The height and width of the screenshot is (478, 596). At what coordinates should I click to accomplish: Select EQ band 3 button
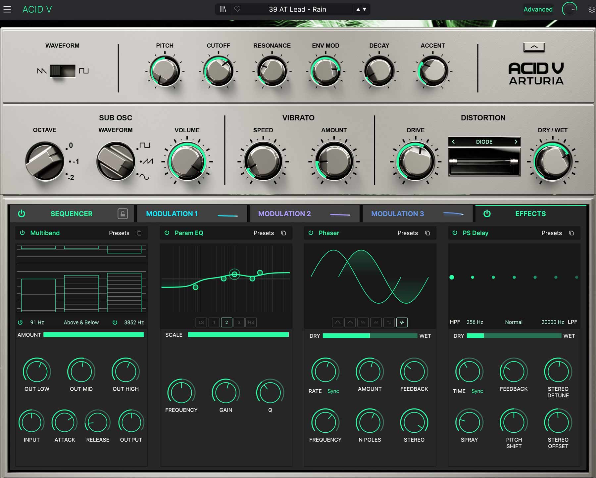pos(239,322)
